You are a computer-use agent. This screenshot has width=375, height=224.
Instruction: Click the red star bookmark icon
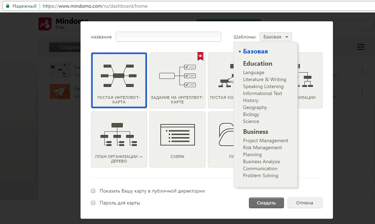(200, 56)
